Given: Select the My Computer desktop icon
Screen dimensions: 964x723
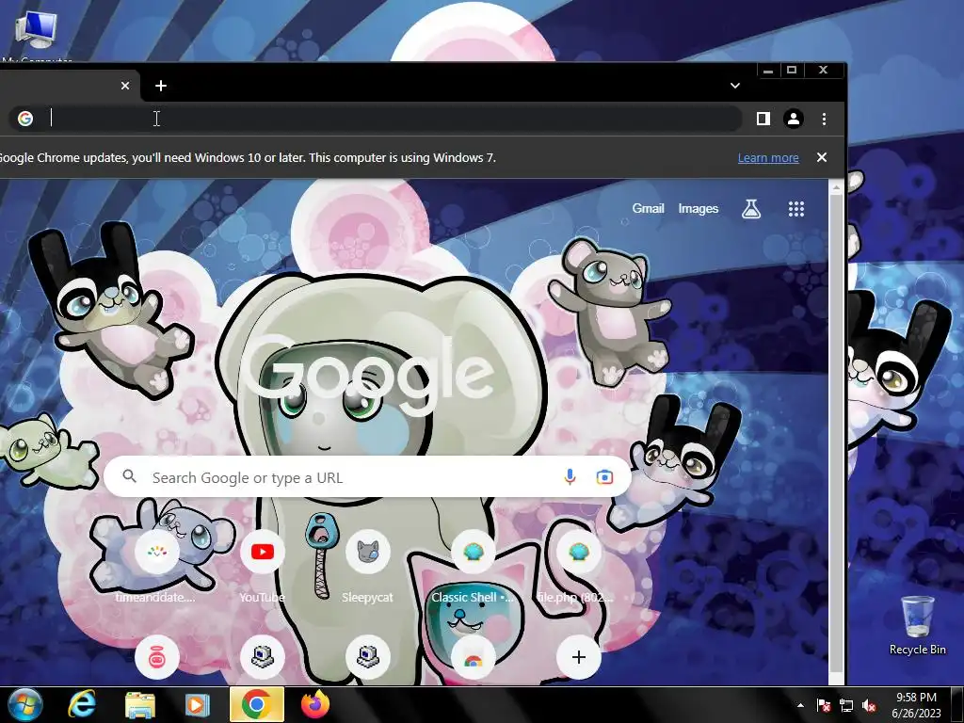Looking at the screenshot, I should tap(37, 35).
